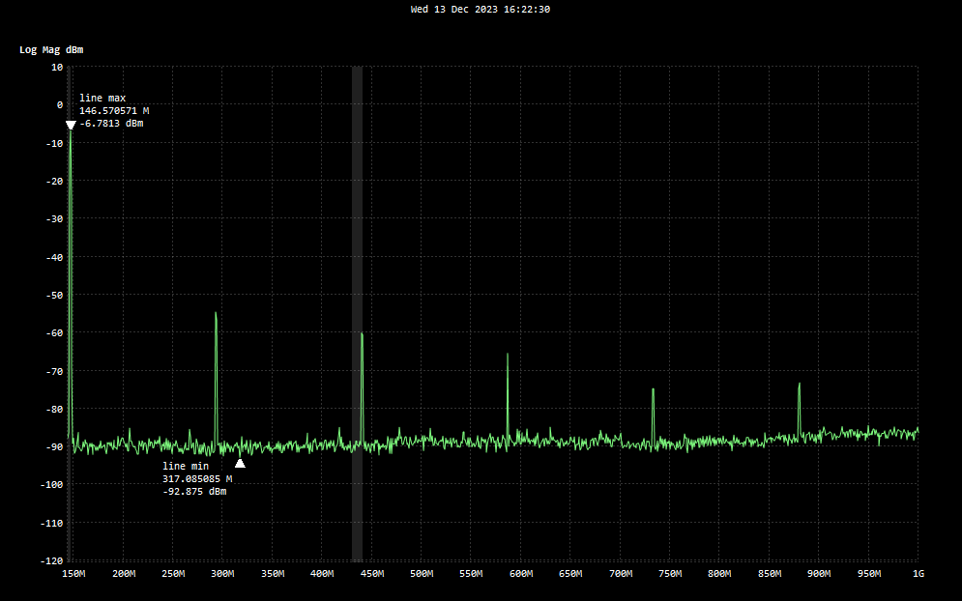This screenshot has width=962, height=601.
Task: Click the 900M x-axis tick label
Action: [x=819, y=573]
